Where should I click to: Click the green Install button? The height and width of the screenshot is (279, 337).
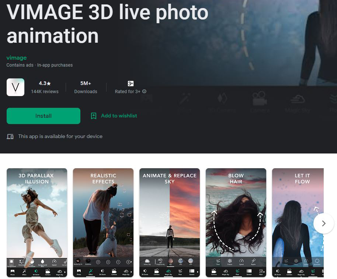click(44, 116)
